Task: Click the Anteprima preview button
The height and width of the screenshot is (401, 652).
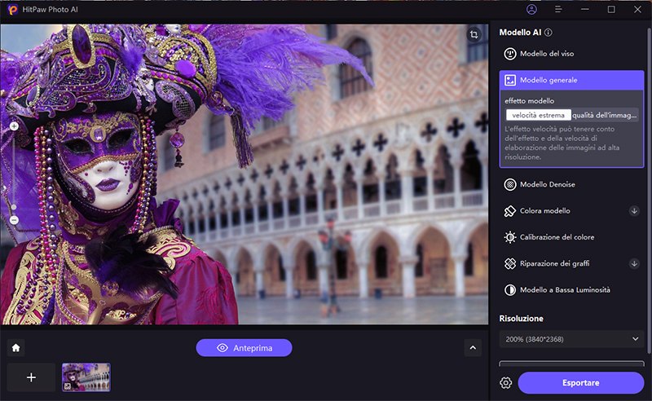Action: (244, 348)
